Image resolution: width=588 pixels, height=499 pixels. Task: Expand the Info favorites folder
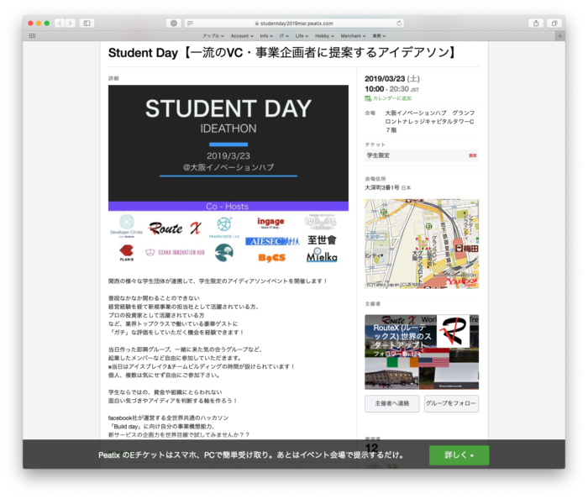[266, 36]
